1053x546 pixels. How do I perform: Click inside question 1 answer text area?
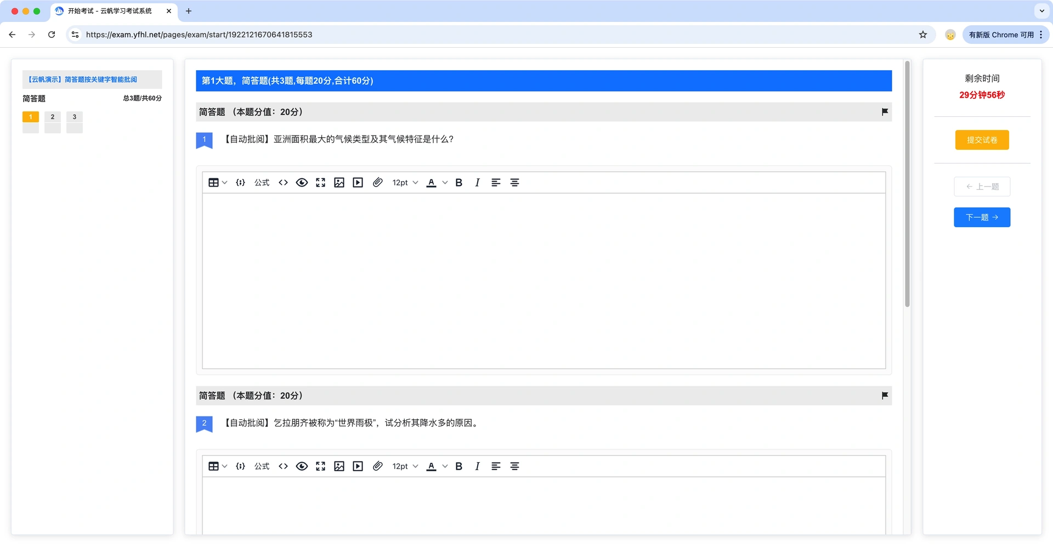click(544, 281)
